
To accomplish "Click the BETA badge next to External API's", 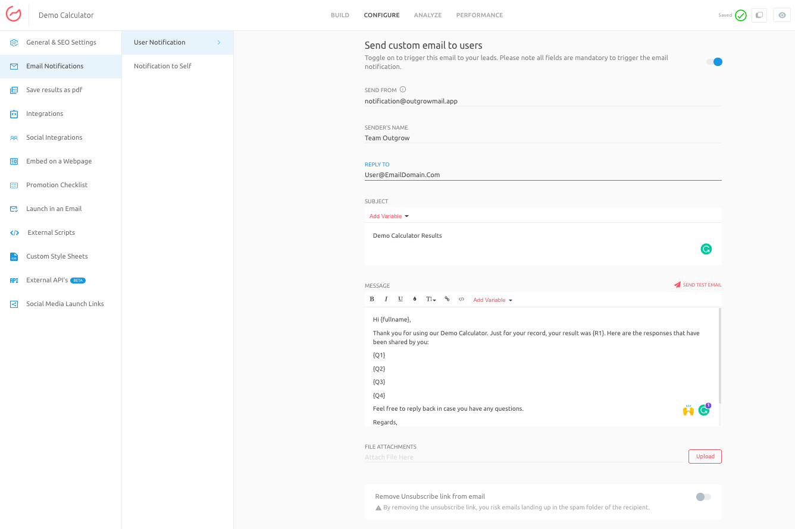I will pos(78,281).
